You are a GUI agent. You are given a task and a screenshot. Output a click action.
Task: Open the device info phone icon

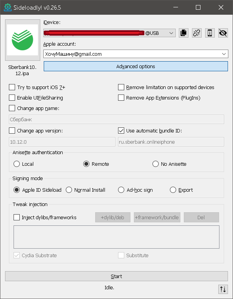[210, 33]
